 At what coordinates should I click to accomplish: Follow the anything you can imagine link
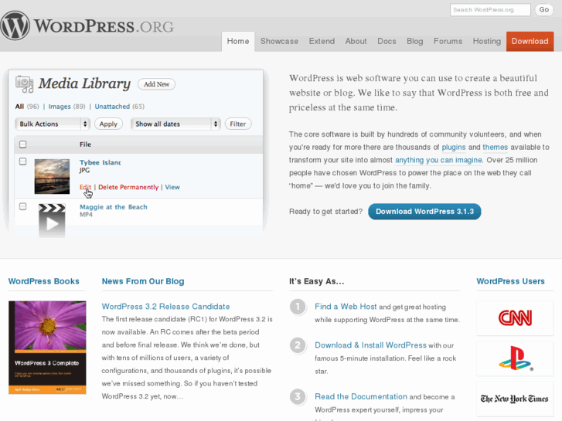pos(438,160)
